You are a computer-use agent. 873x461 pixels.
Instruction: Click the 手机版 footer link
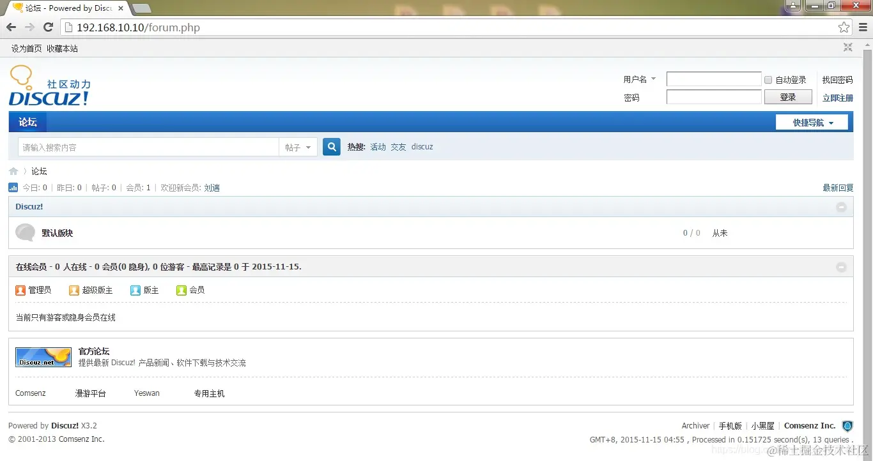pos(730,426)
